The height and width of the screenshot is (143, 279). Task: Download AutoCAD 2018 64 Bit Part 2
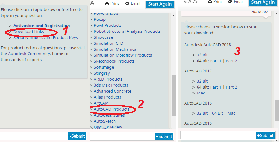tap(231, 61)
